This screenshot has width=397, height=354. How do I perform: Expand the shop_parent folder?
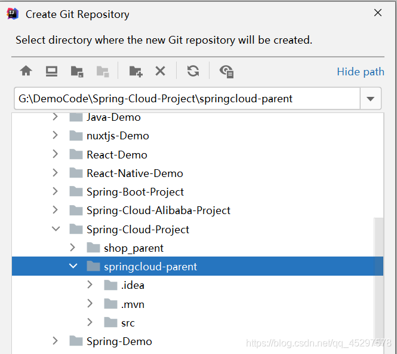tap(73, 248)
